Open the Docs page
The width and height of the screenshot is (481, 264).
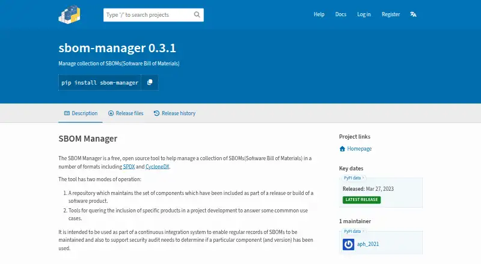point(341,14)
